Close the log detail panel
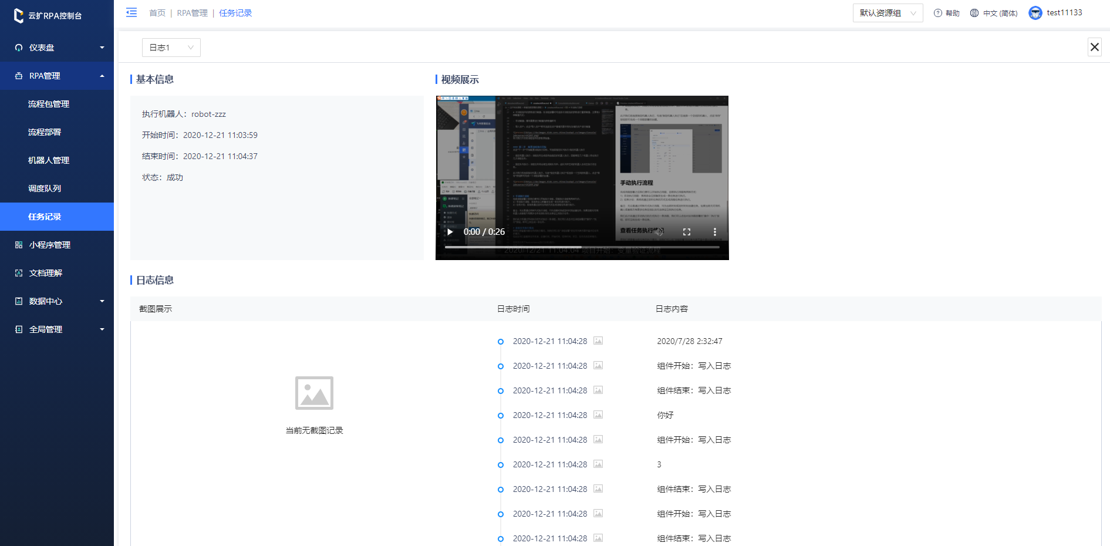Image resolution: width=1110 pixels, height=546 pixels. [x=1094, y=47]
